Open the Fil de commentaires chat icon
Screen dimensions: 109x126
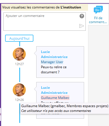pos(98,10)
